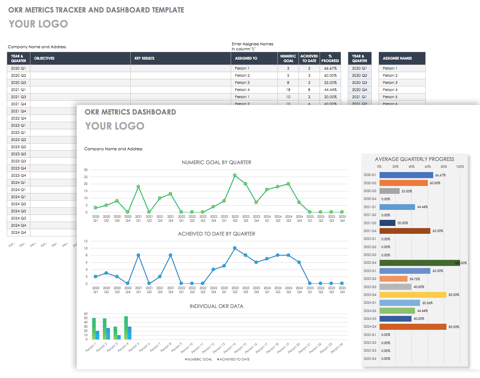Click the YEAR & QUARTER header beside ASSIGNEE NAMES
The image size is (480, 378).
click(360, 58)
